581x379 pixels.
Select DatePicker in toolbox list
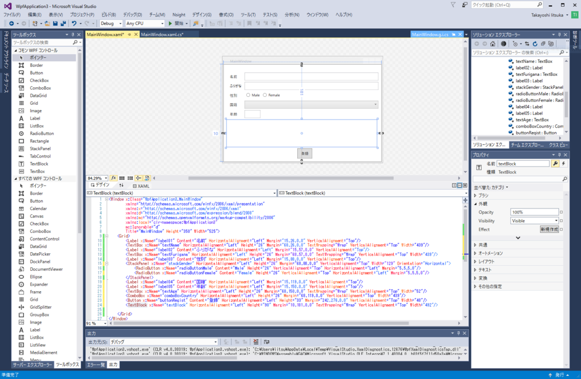(x=40, y=254)
